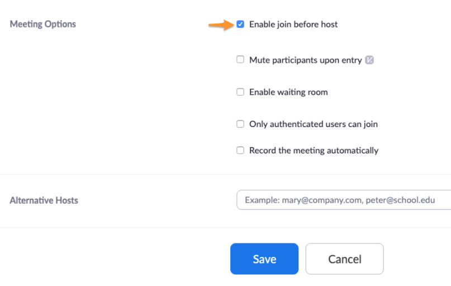Save the meeting settings
451x286 pixels.
tap(264, 259)
